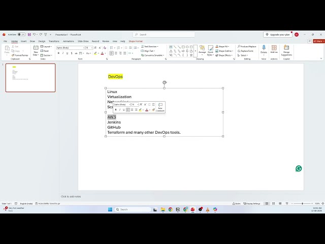Start Dictate microphone

tap(264, 49)
